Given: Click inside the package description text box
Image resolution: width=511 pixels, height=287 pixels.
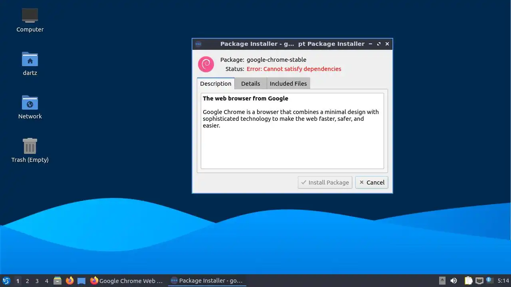Looking at the screenshot, I should [292, 131].
